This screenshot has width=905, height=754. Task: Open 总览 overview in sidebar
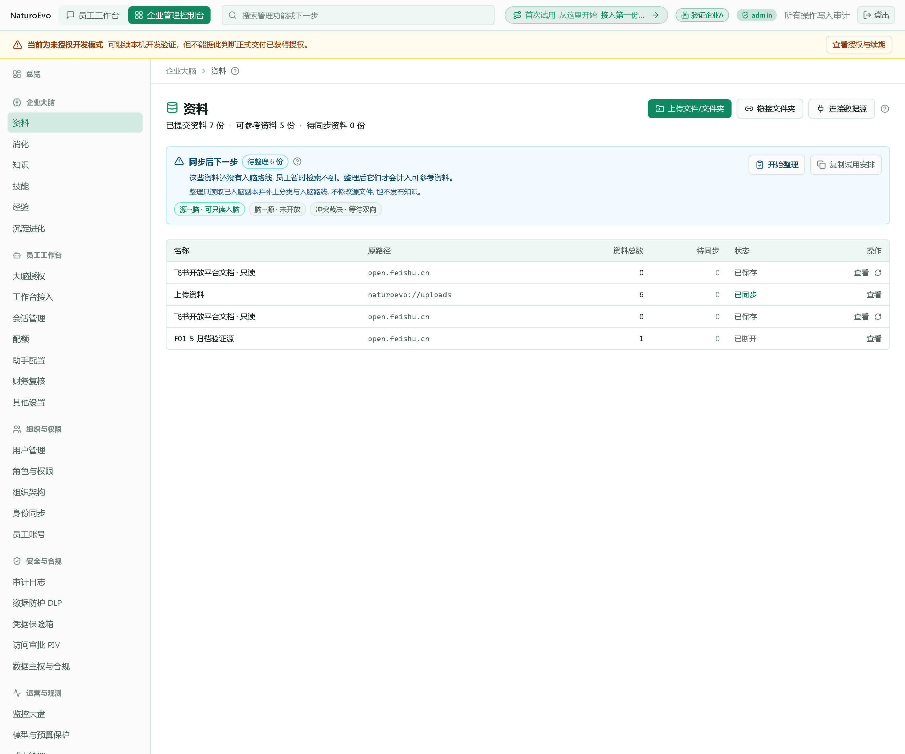[x=33, y=74]
